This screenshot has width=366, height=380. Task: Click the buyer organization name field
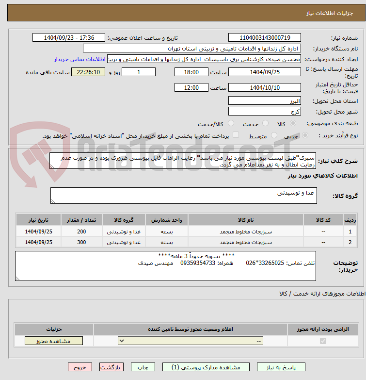pyautogui.click(x=192, y=49)
